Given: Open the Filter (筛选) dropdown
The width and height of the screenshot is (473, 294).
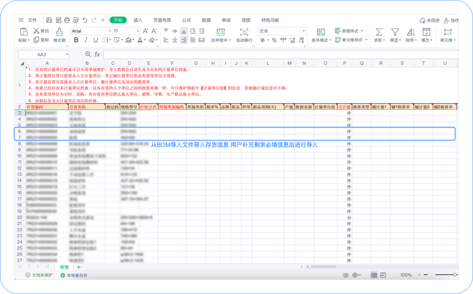Looking at the screenshot, I should point(395,35).
